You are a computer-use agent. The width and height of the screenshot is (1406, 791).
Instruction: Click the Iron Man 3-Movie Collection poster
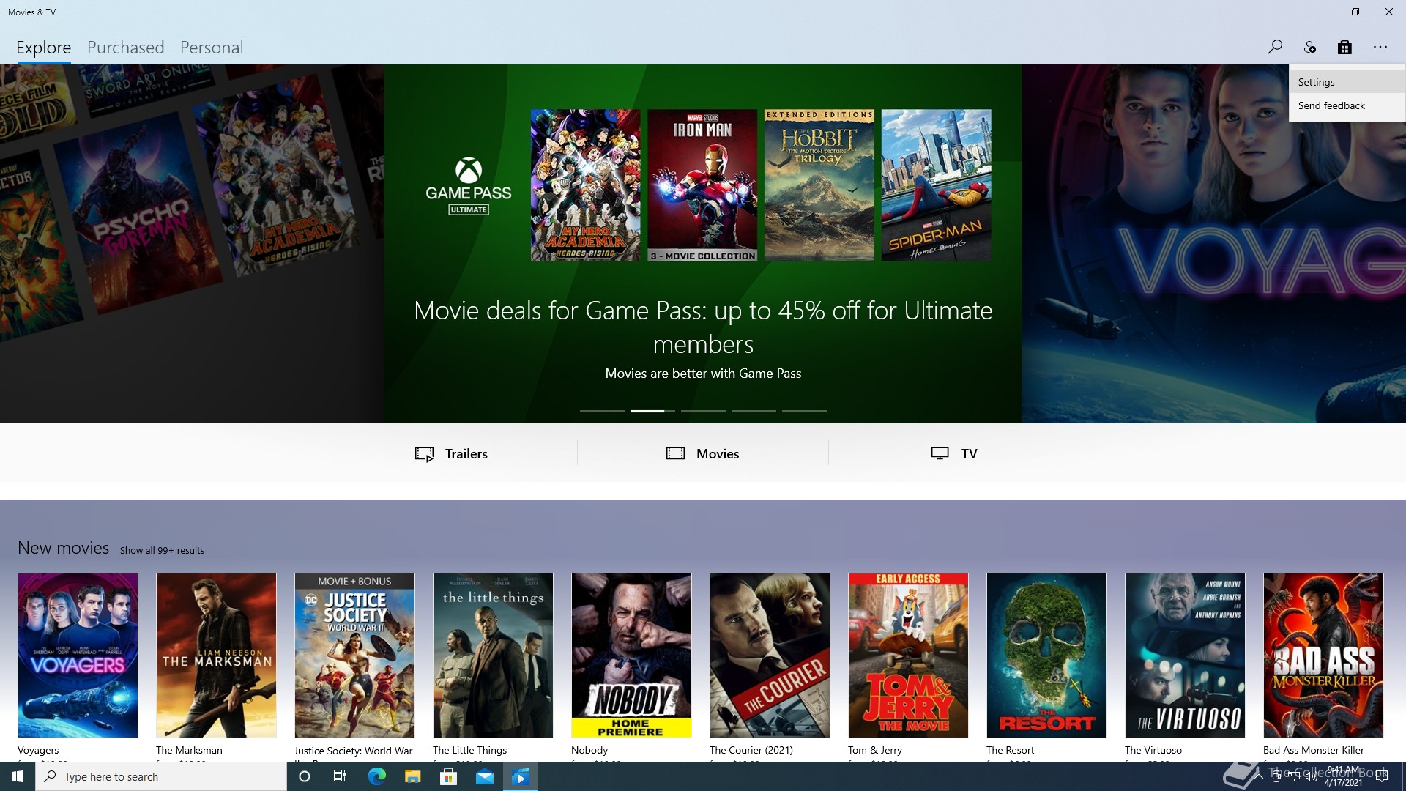point(702,185)
